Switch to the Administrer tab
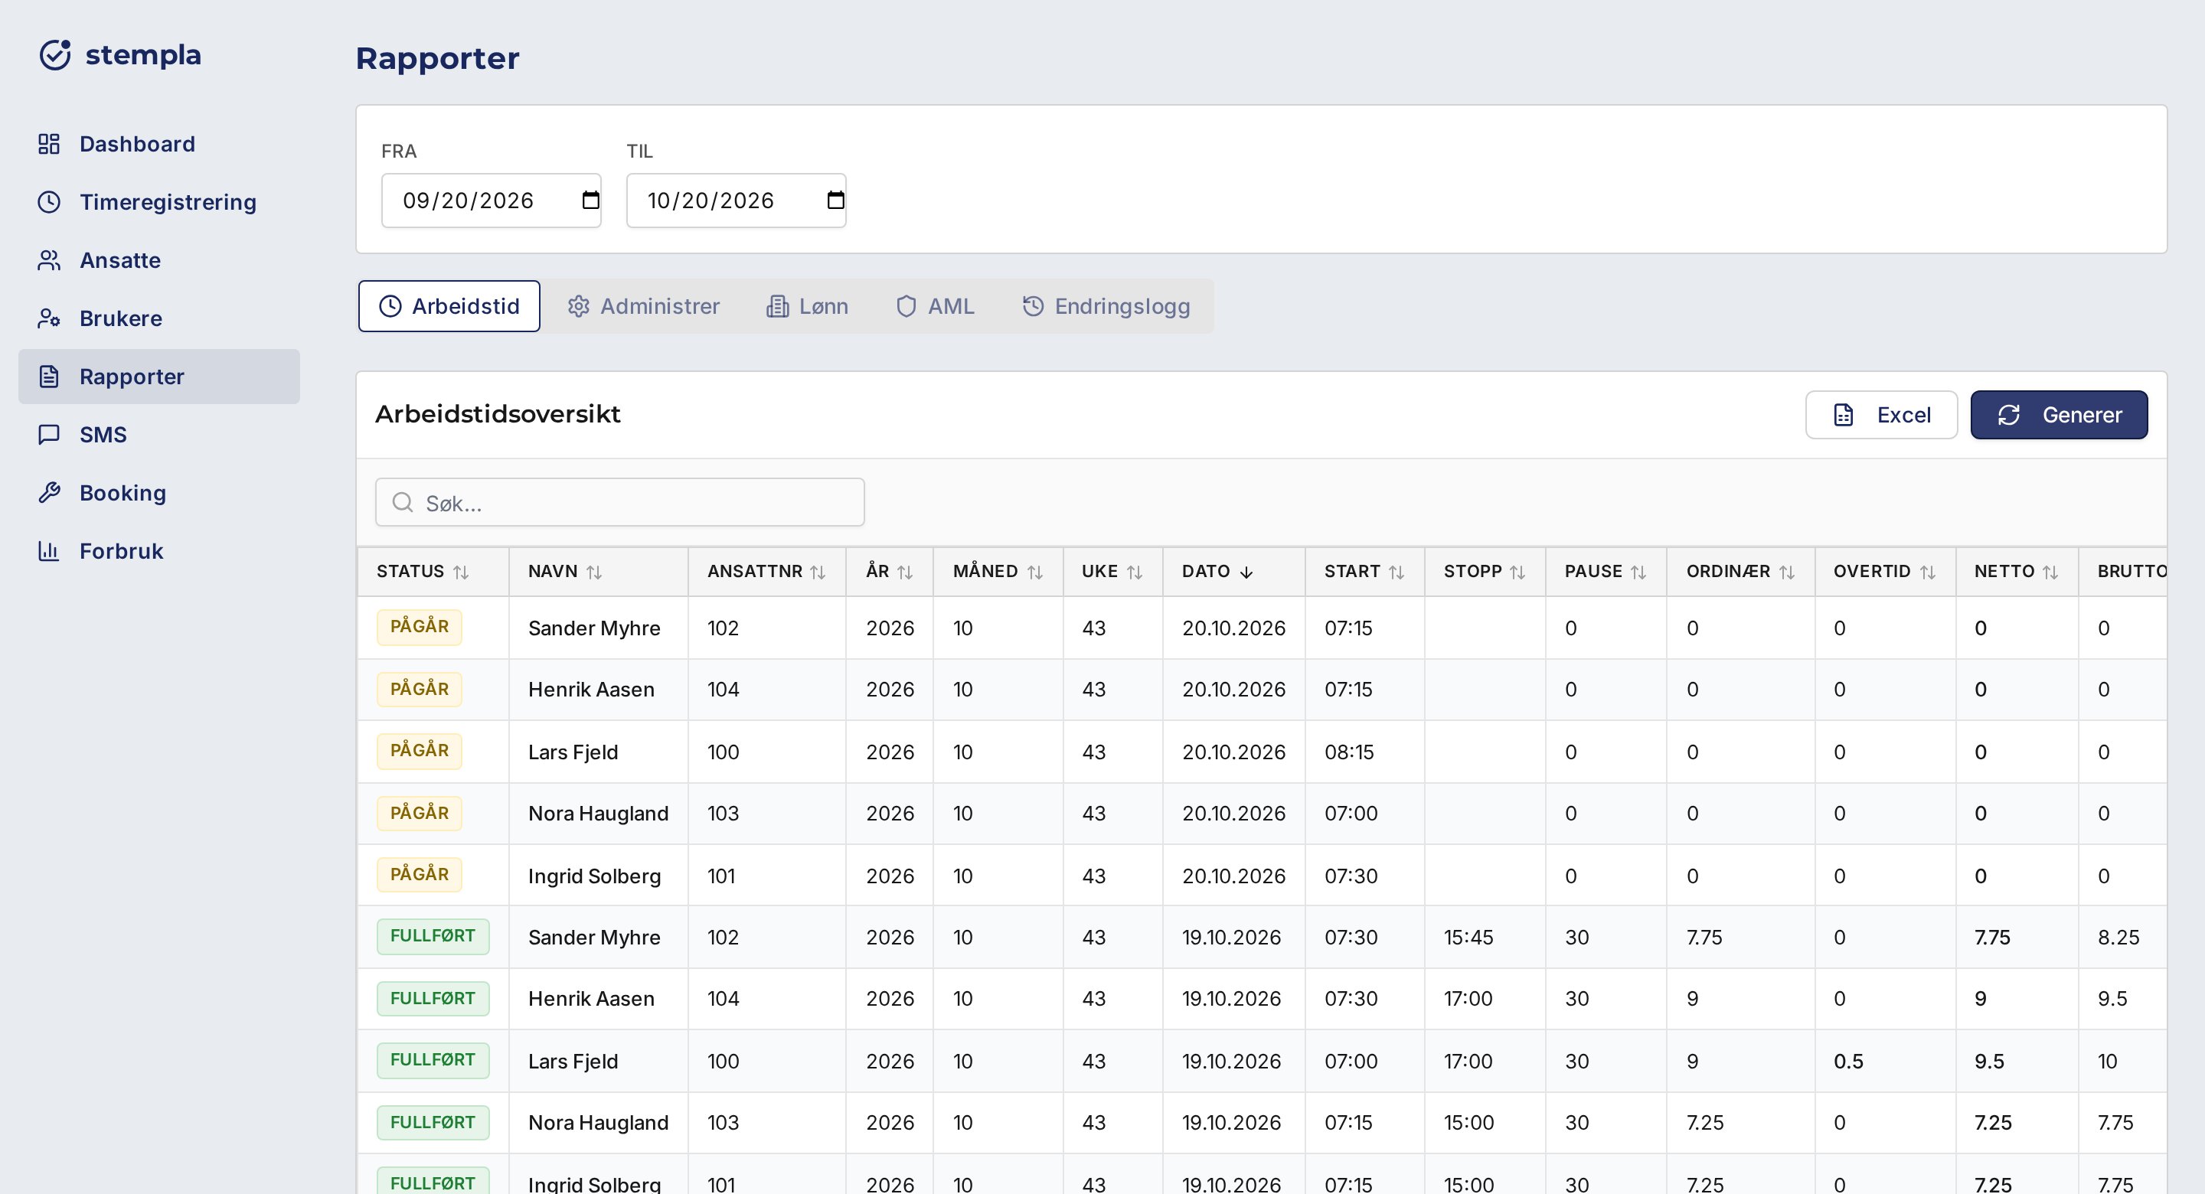 click(644, 306)
